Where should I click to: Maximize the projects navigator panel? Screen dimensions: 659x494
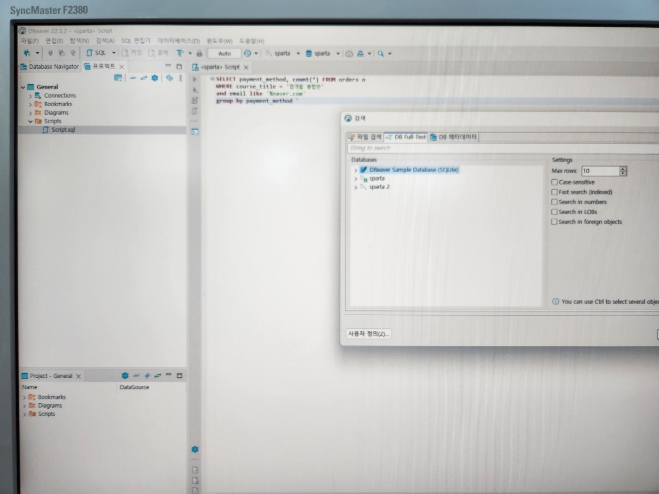click(x=179, y=66)
